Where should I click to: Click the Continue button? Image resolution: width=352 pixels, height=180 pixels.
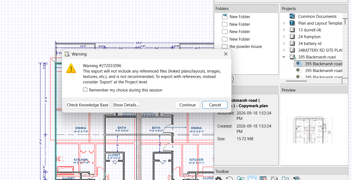(x=188, y=105)
